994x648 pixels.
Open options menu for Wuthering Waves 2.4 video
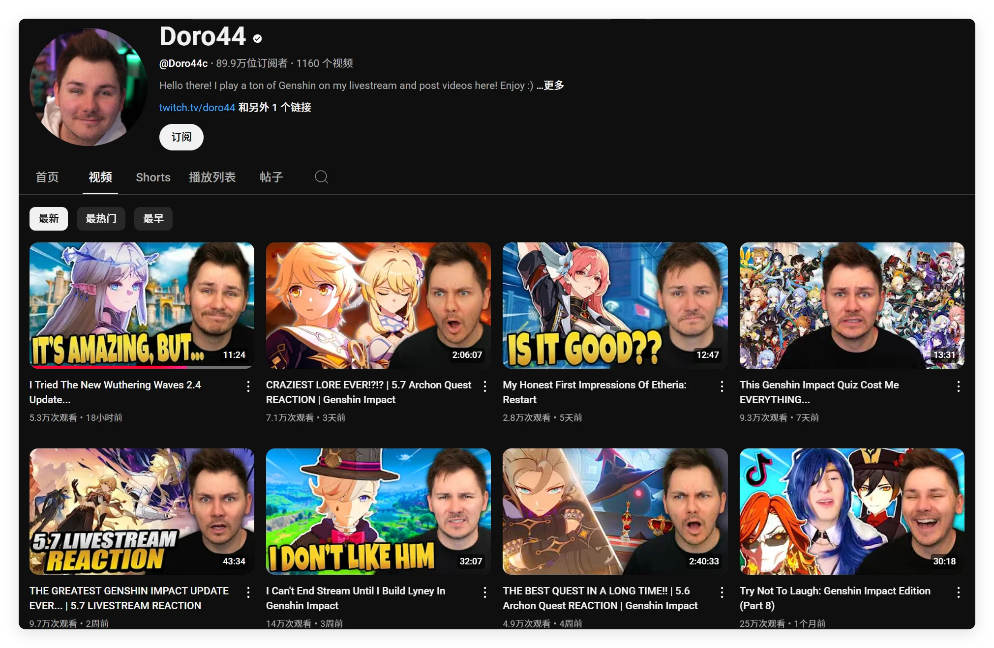click(x=248, y=386)
